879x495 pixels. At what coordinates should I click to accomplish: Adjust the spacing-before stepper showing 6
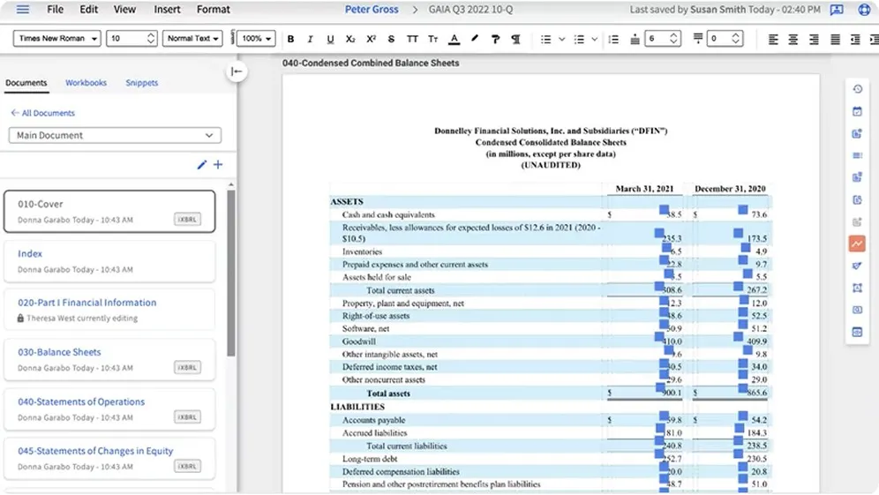[x=674, y=39]
